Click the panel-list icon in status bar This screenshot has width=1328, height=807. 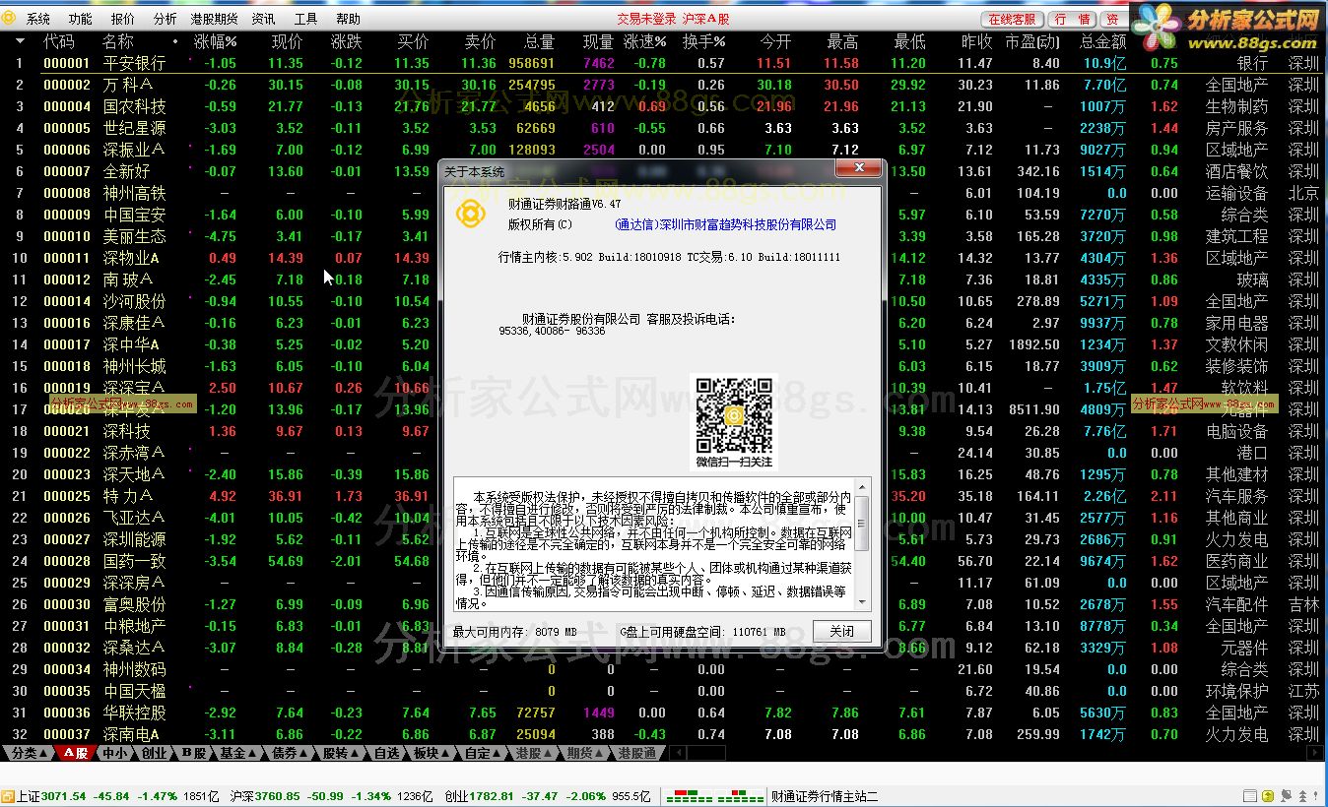click(1250, 795)
